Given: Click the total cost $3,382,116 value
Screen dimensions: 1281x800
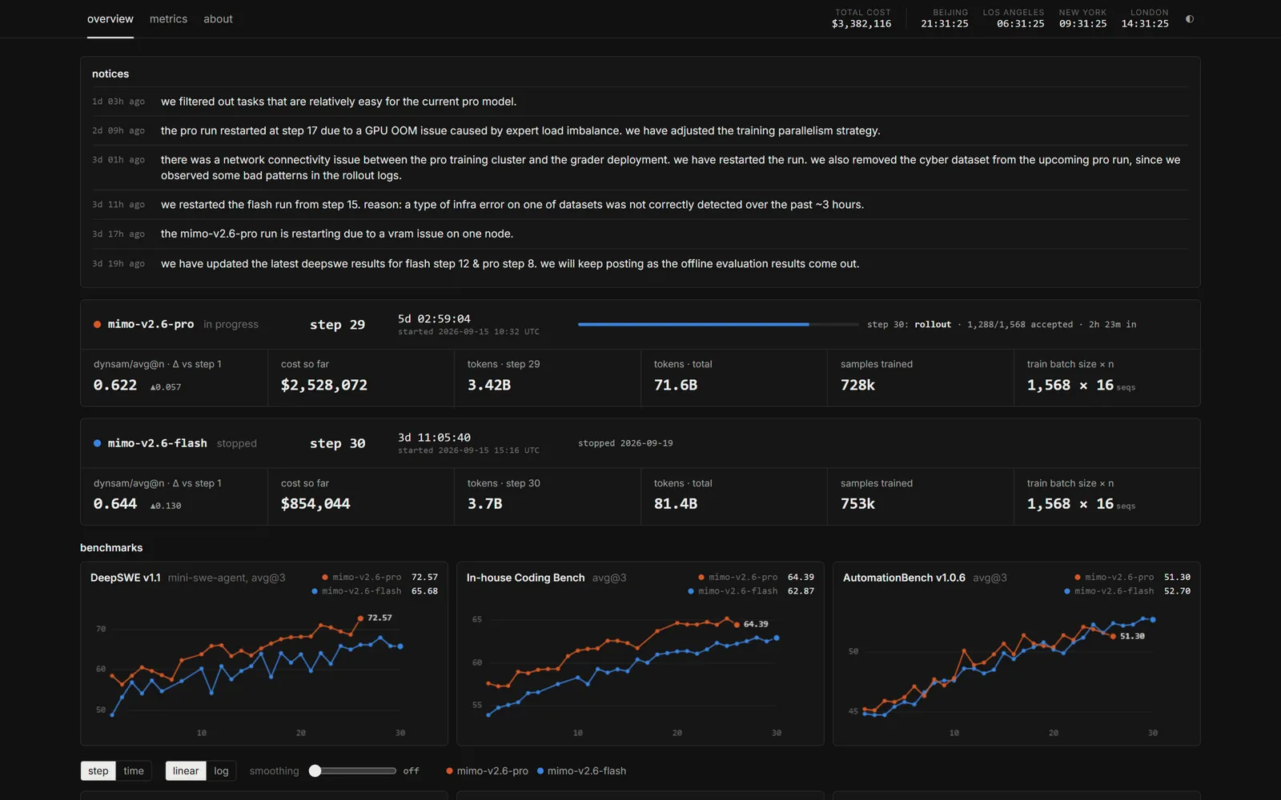Looking at the screenshot, I should [x=861, y=24].
